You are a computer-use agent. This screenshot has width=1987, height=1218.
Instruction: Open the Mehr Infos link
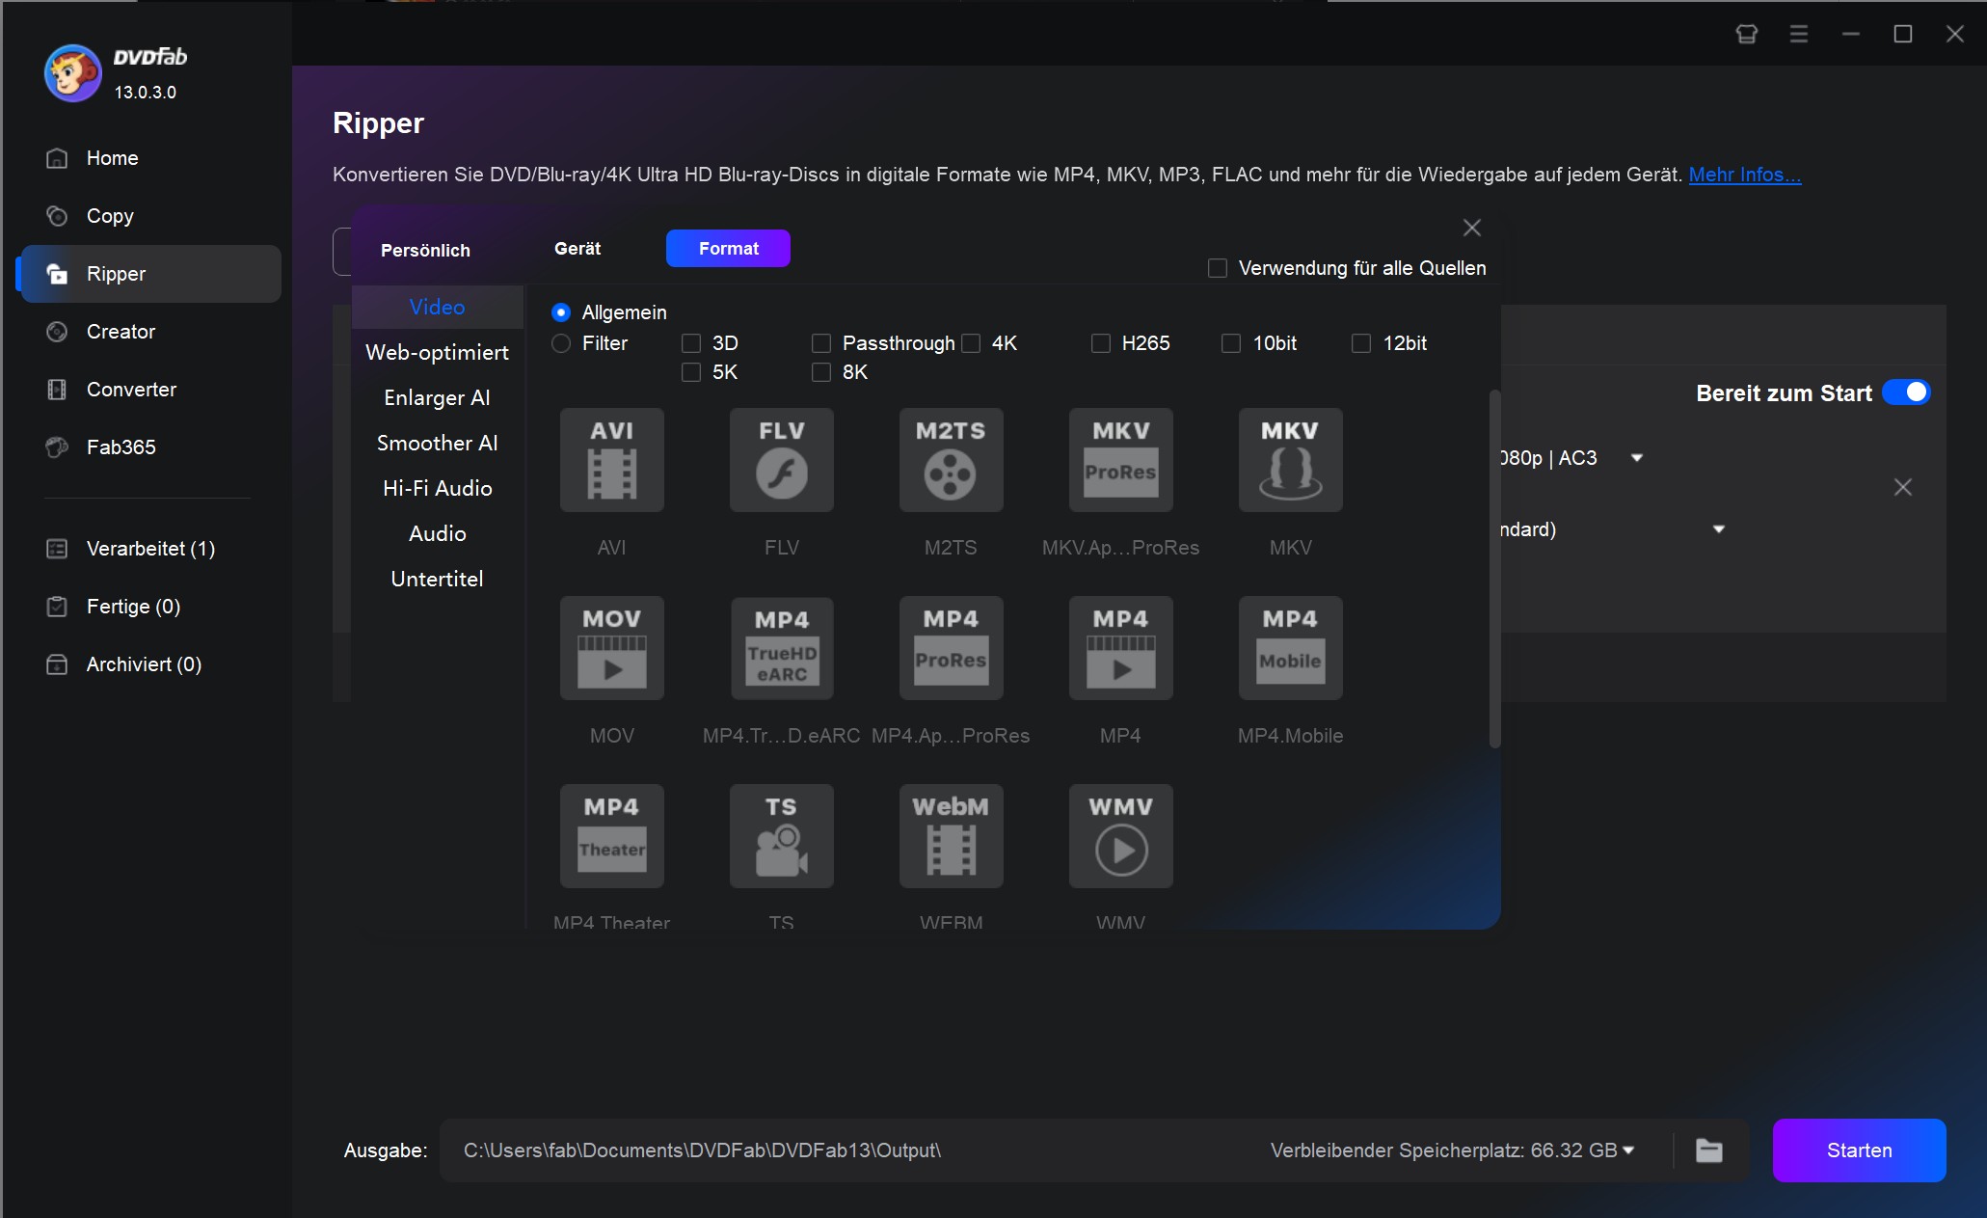(x=1744, y=175)
